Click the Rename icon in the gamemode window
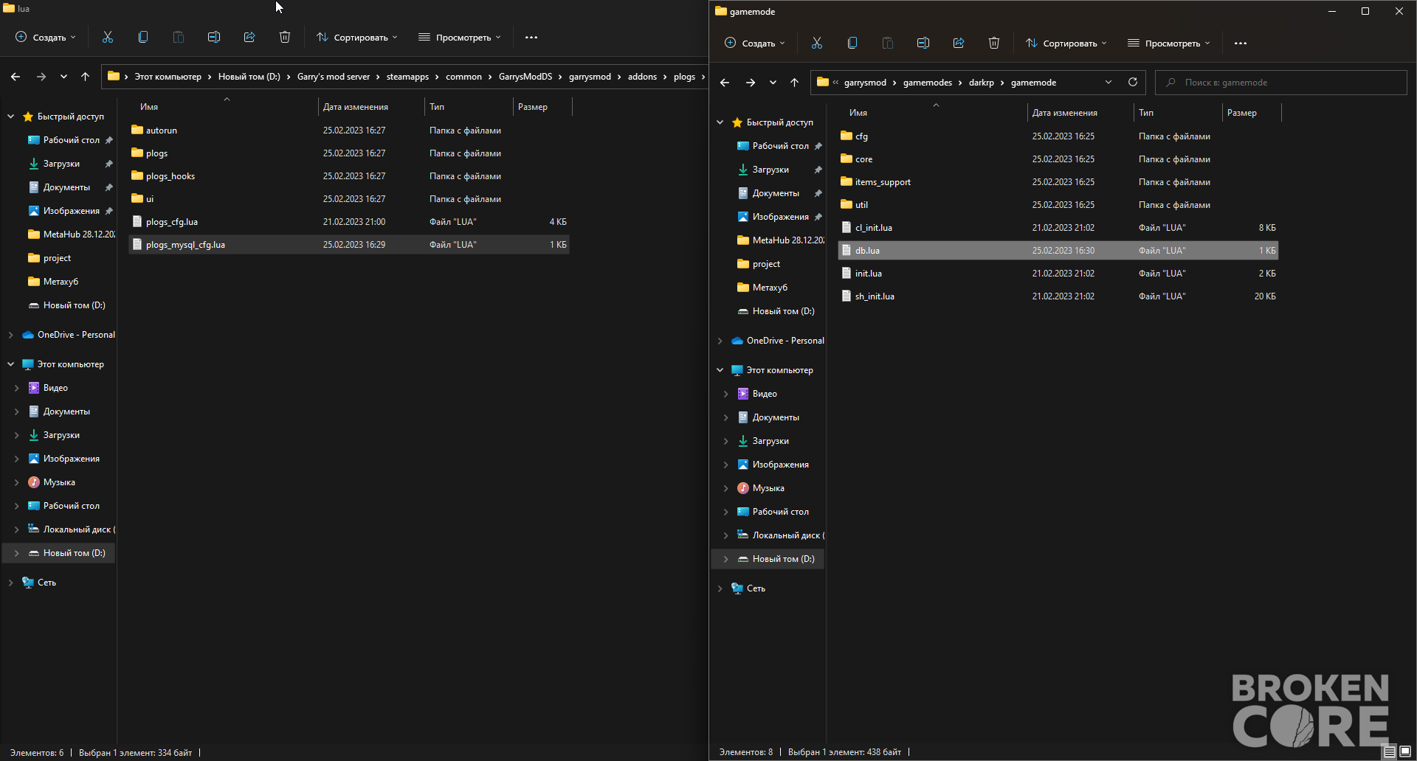This screenshot has height=761, width=1417. 923,43
